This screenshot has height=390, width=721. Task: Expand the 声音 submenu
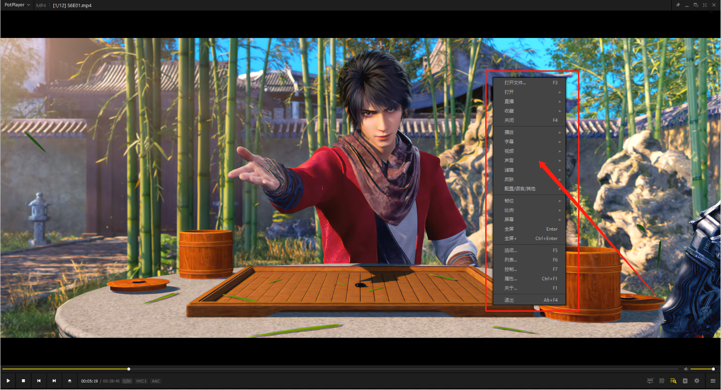pos(529,160)
